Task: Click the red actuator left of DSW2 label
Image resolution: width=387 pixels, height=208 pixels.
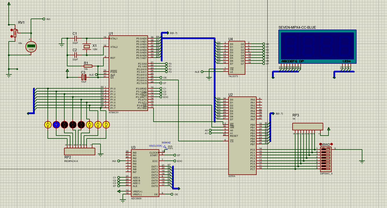Action: [x=321, y=144]
